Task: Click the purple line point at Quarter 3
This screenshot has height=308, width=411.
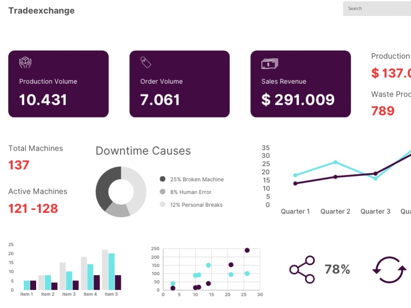Action: [x=375, y=174]
